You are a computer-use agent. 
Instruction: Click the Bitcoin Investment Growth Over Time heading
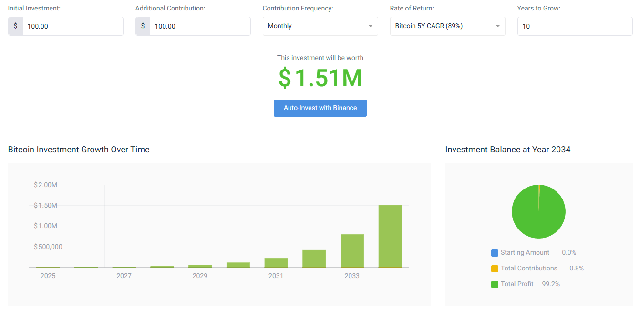click(x=78, y=149)
